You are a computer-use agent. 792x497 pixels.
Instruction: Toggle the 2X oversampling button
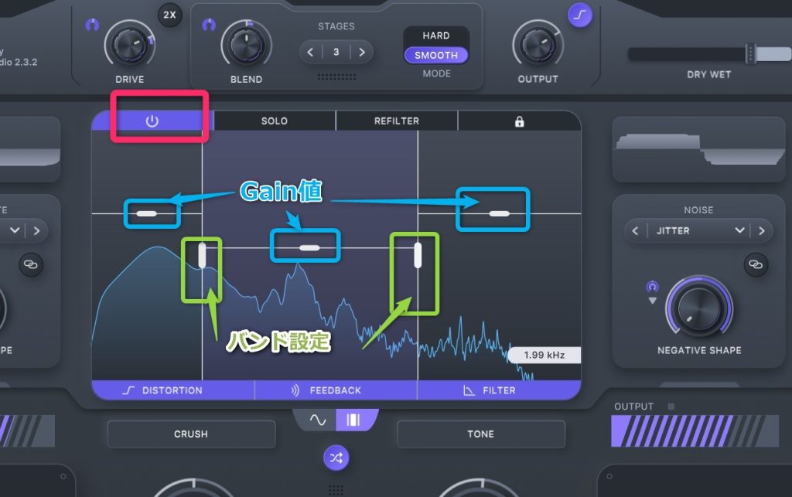pyautogui.click(x=169, y=15)
